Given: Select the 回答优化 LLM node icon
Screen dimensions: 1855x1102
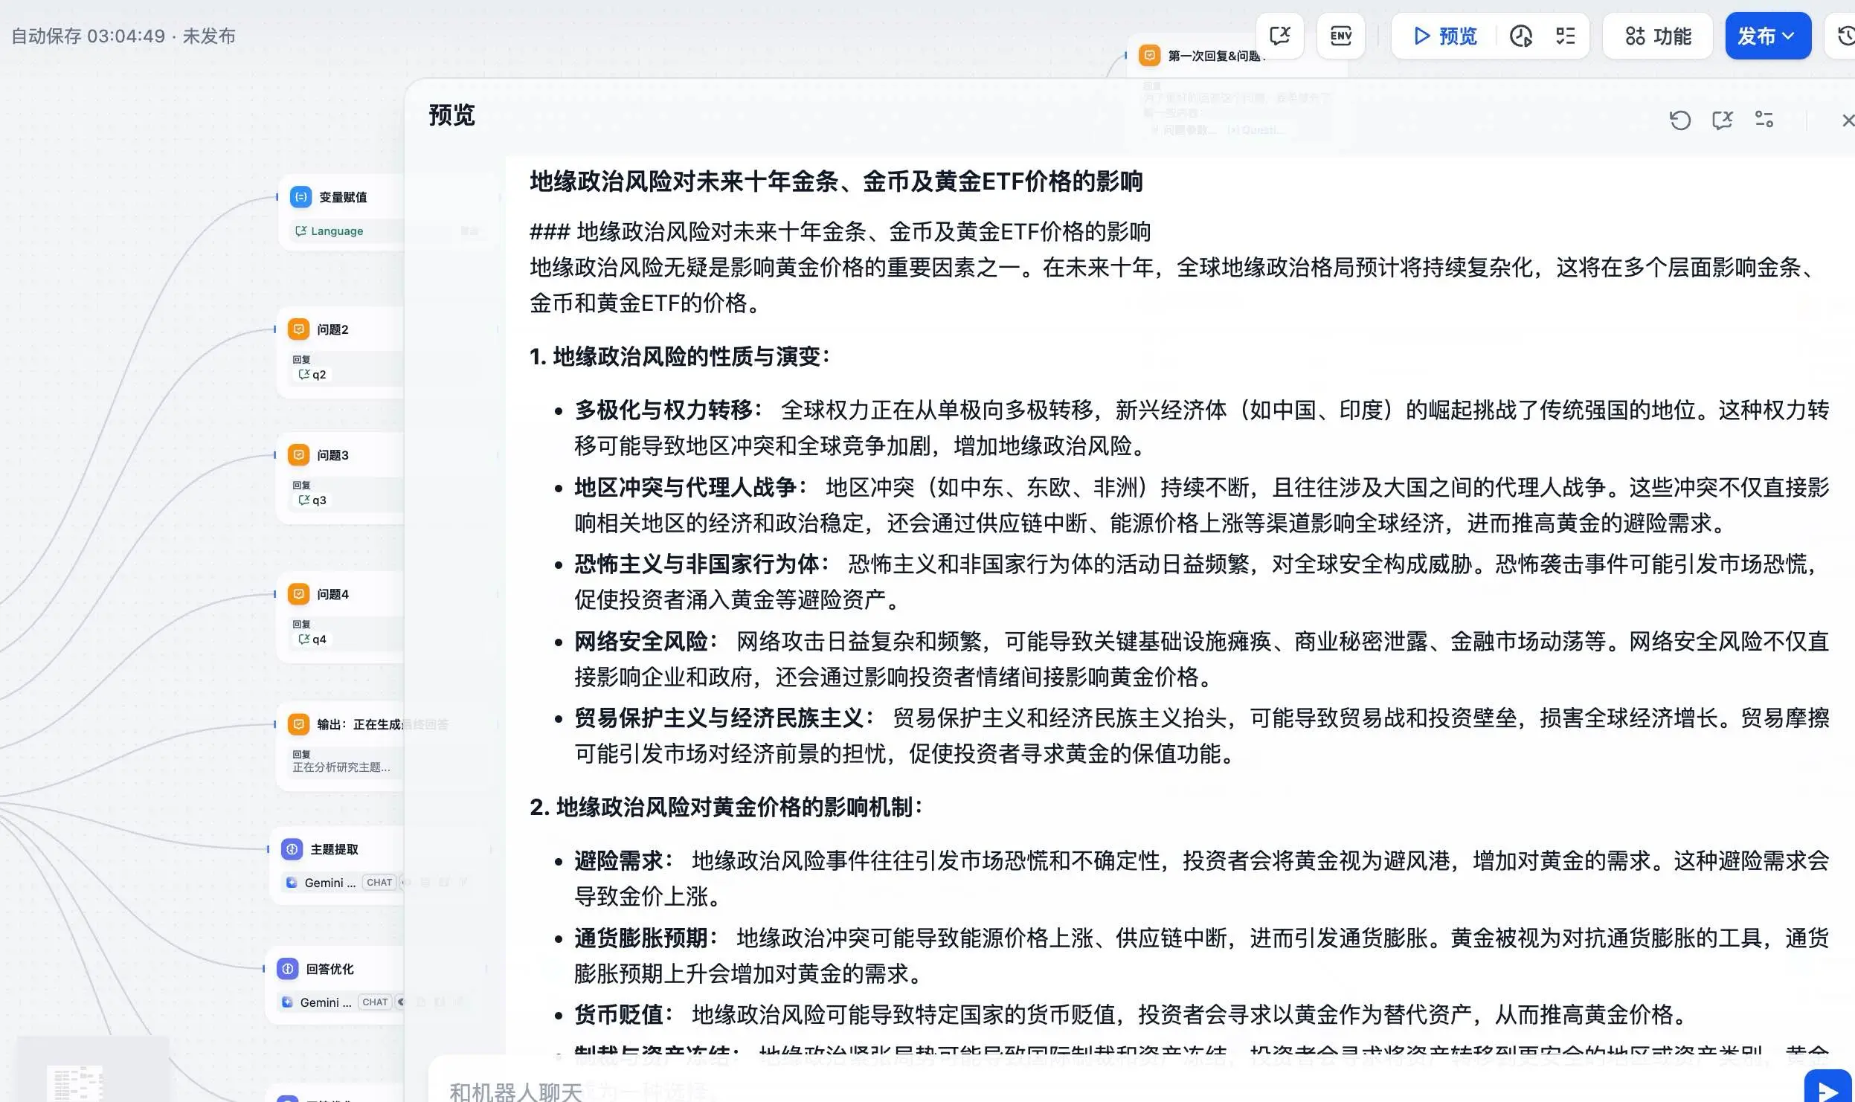Looking at the screenshot, I should pos(287,968).
